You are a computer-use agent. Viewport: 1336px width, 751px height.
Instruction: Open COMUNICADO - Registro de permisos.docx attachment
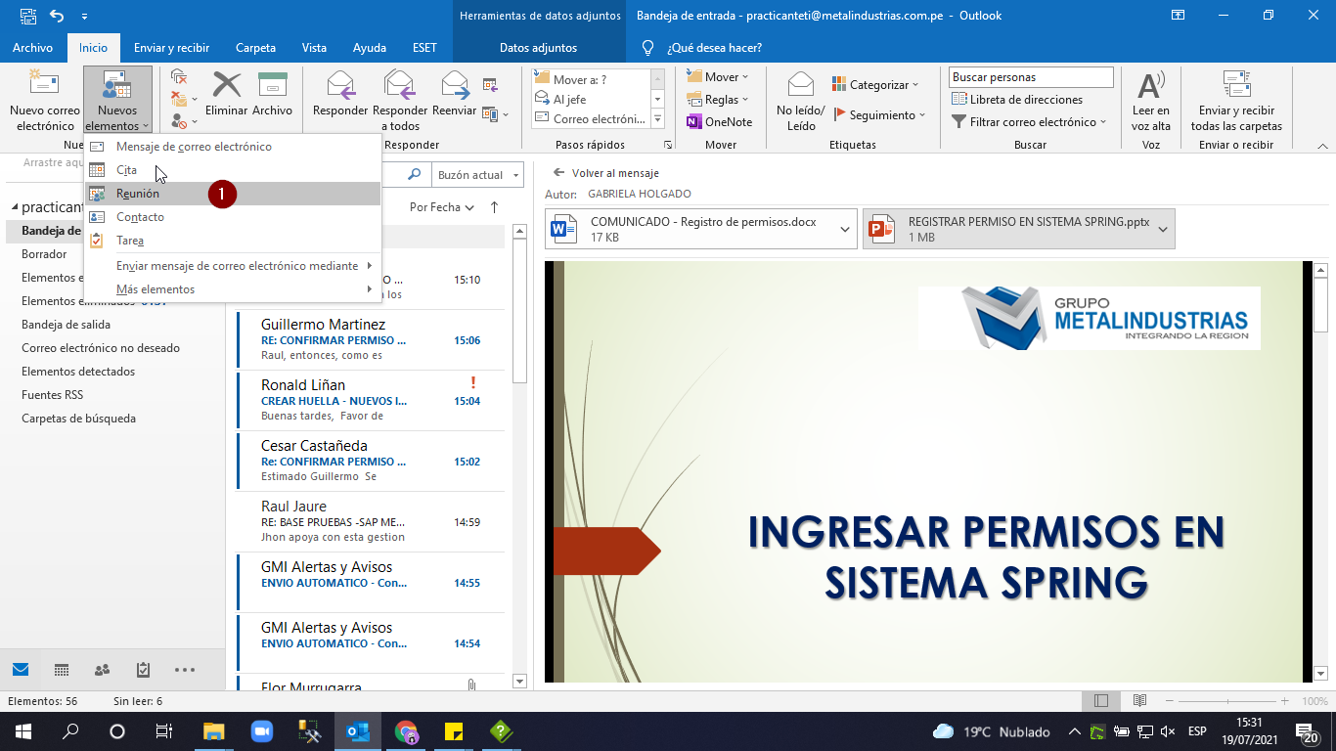(691, 229)
